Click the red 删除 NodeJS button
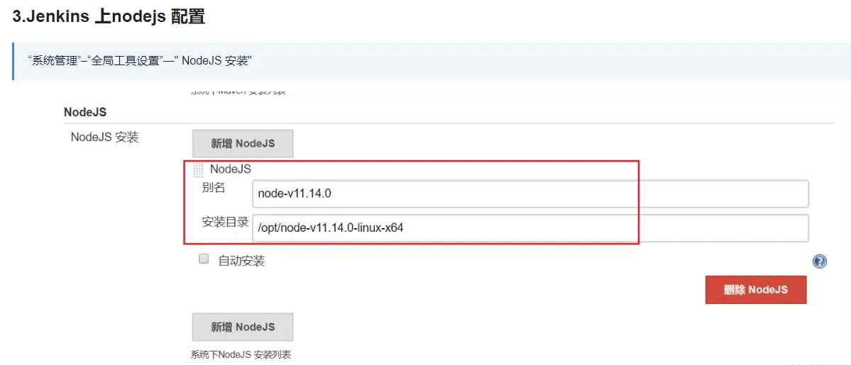The width and height of the screenshot is (851, 365). [x=755, y=290]
